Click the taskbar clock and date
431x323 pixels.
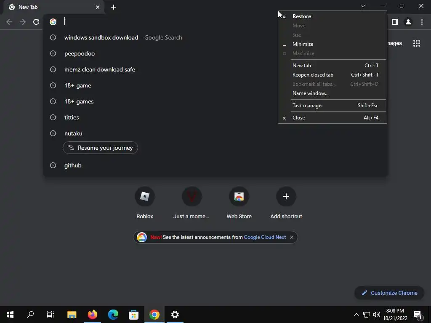[395, 315]
